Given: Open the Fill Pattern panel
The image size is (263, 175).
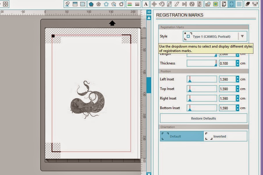Looking at the screenshot, I should click(83, 4).
